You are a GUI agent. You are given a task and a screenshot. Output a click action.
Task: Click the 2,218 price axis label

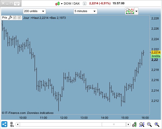pos(155,70)
